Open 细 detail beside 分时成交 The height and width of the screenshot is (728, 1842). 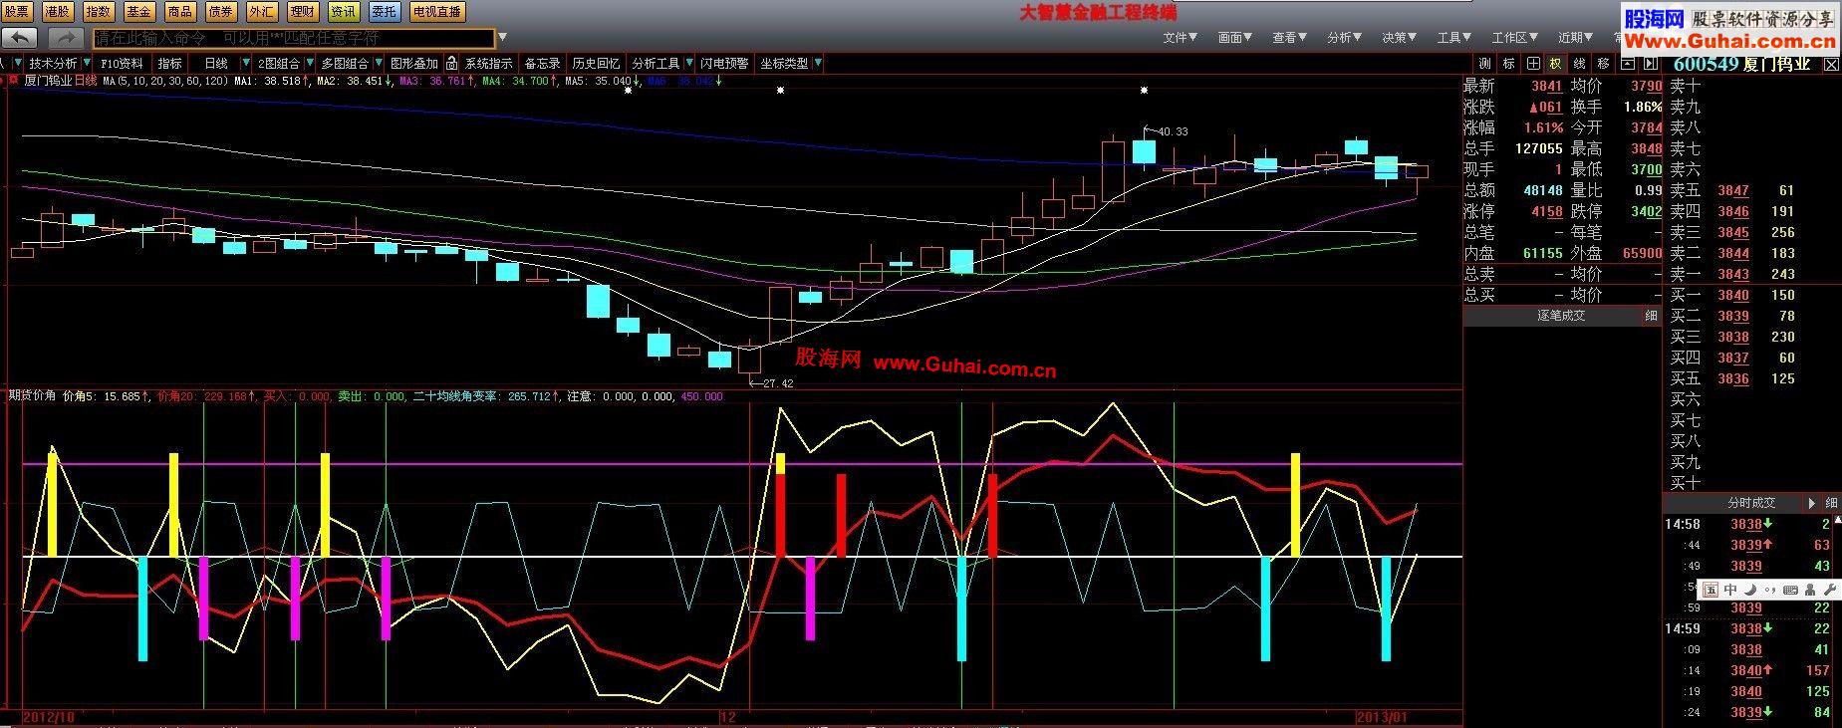click(1831, 503)
